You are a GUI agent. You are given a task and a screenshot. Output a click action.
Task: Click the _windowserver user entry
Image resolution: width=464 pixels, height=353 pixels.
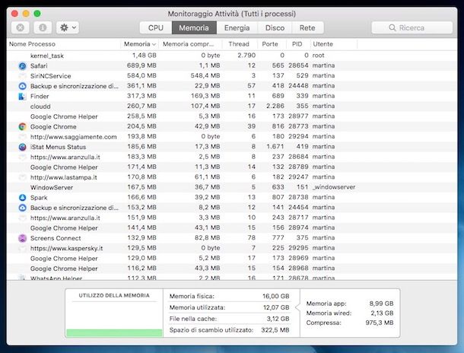(x=334, y=187)
